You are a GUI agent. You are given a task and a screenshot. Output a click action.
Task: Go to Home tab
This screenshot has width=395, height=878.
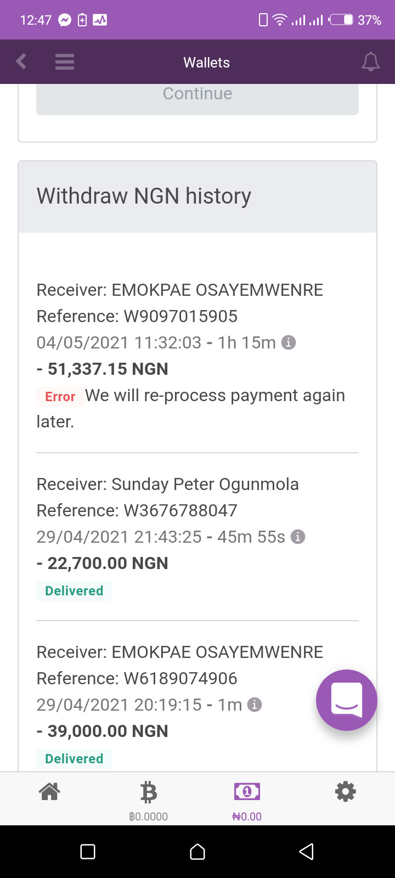pos(49,791)
